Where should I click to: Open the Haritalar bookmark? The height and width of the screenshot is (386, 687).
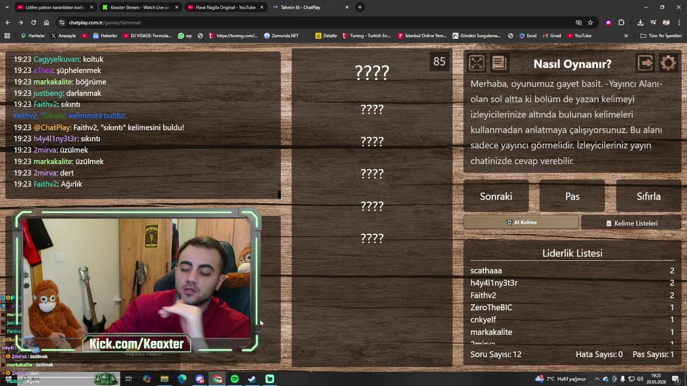(x=33, y=36)
